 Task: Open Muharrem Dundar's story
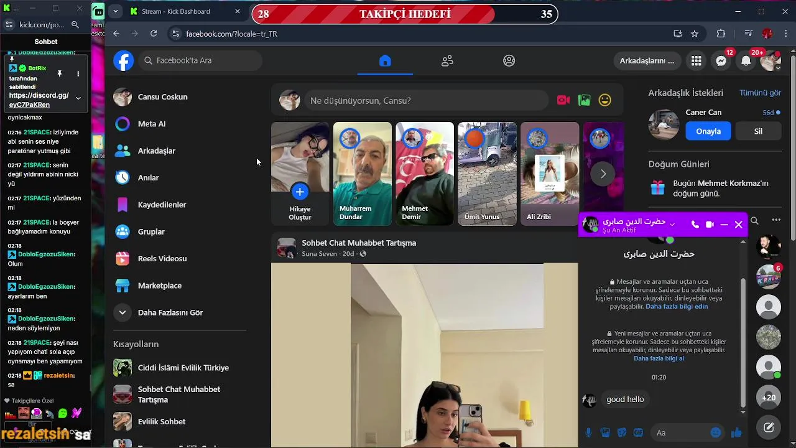(x=363, y=174)
